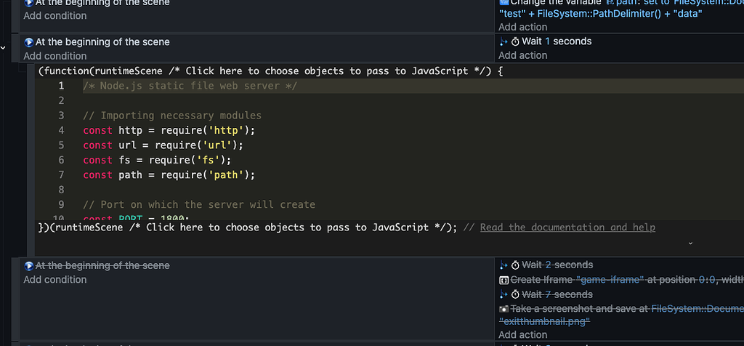Click empty code line 8
The image size is (744, 346).
coord(413,190)
